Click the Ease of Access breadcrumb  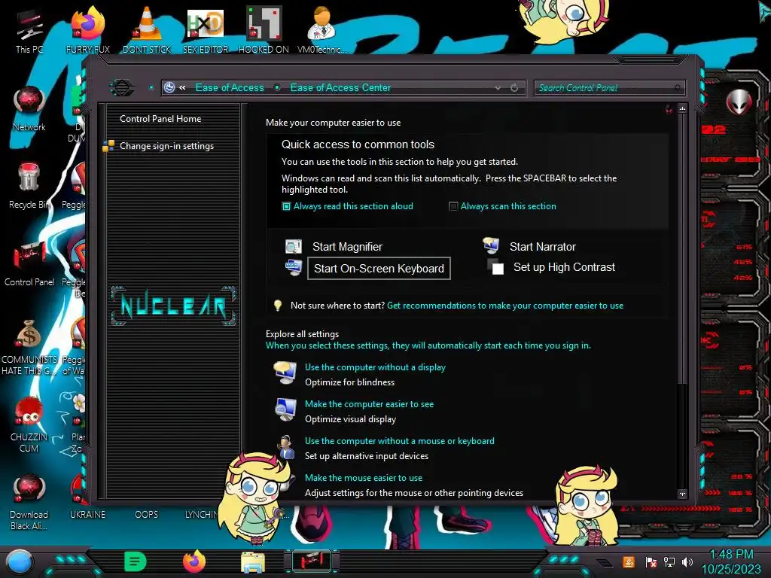click(230, 87)
